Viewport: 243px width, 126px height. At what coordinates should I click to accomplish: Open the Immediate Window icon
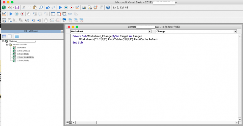[x=59, y=14]
